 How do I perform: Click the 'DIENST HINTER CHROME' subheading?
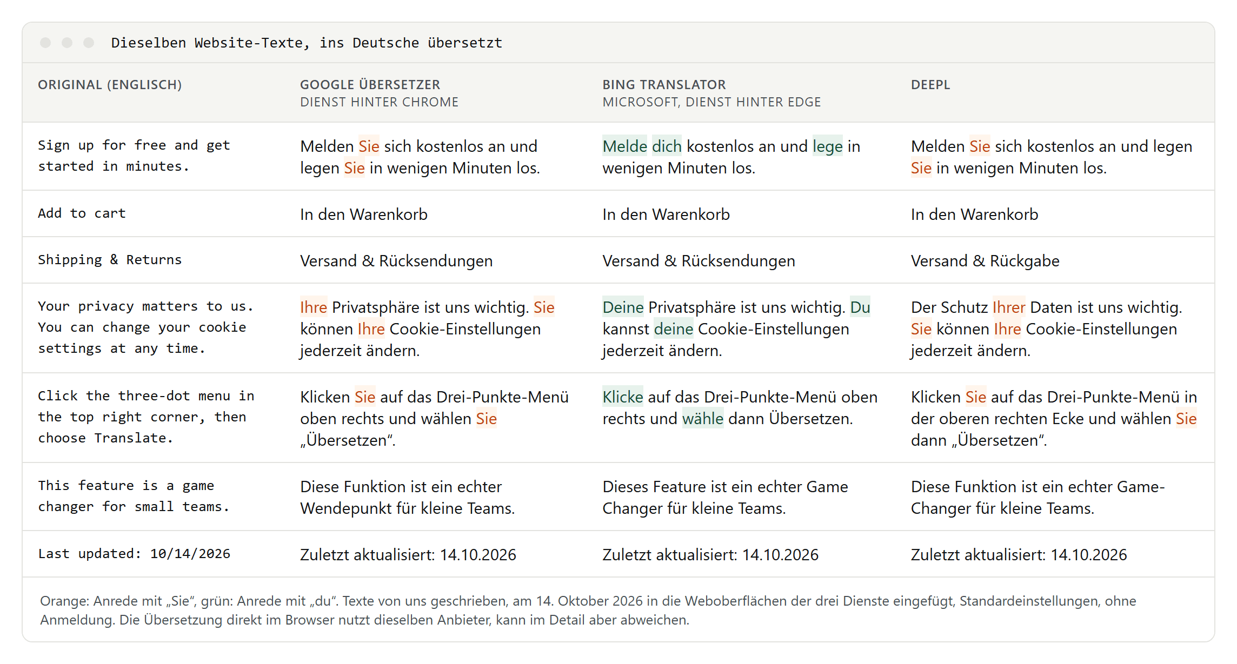pos(379,102)
